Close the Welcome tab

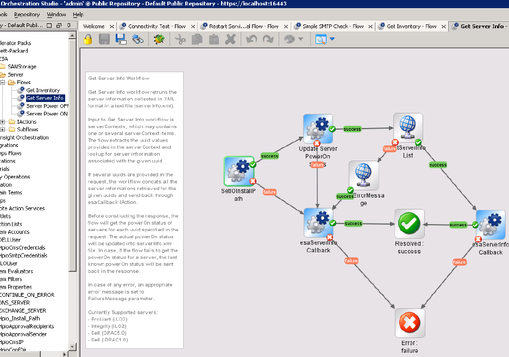[x=112, y=26]
